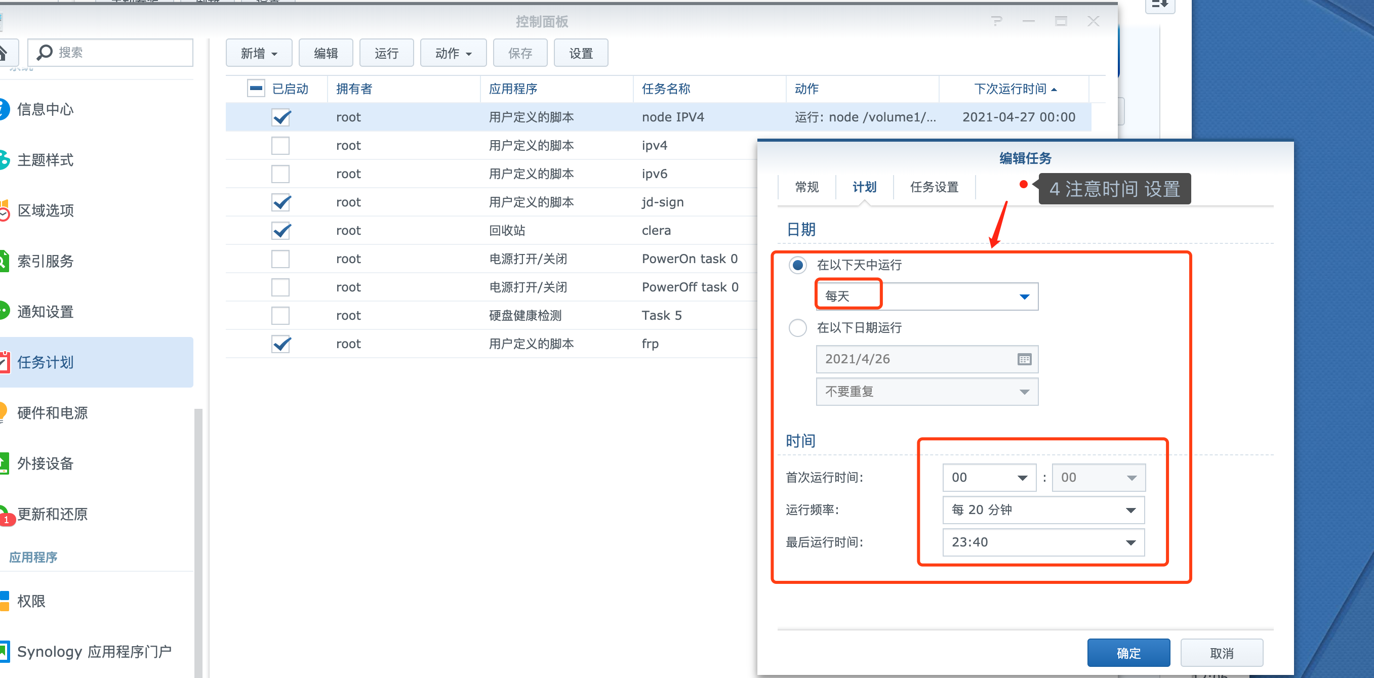Uncheck the node IPV4 task checkbox
1374x678 pixels.
tap(280, 117)
